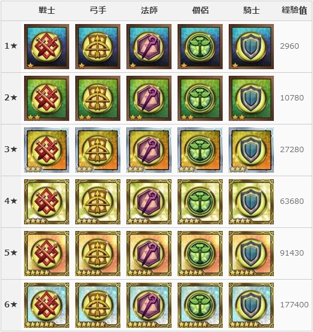Select the 2-star 騎士 knight shield emblem
Screen dimensions: 313x332
251,99
